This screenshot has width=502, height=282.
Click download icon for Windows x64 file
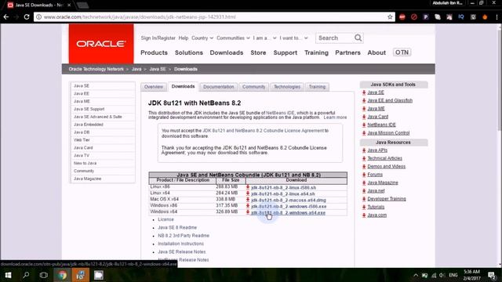pyautogui.click(x=248, y=212)
